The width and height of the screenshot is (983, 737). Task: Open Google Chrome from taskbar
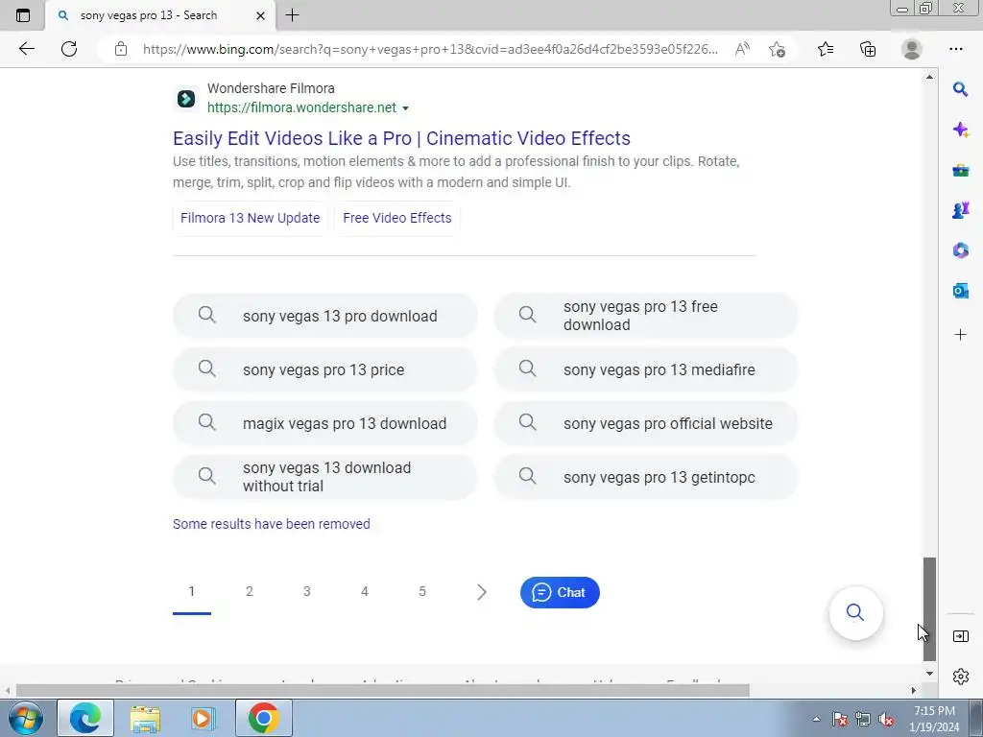pos(263,718)
